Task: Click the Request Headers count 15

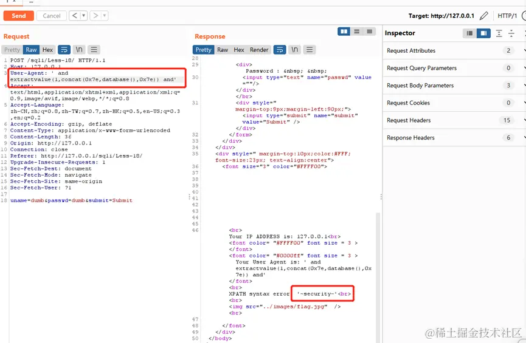Action: click(x=507, y=120)
